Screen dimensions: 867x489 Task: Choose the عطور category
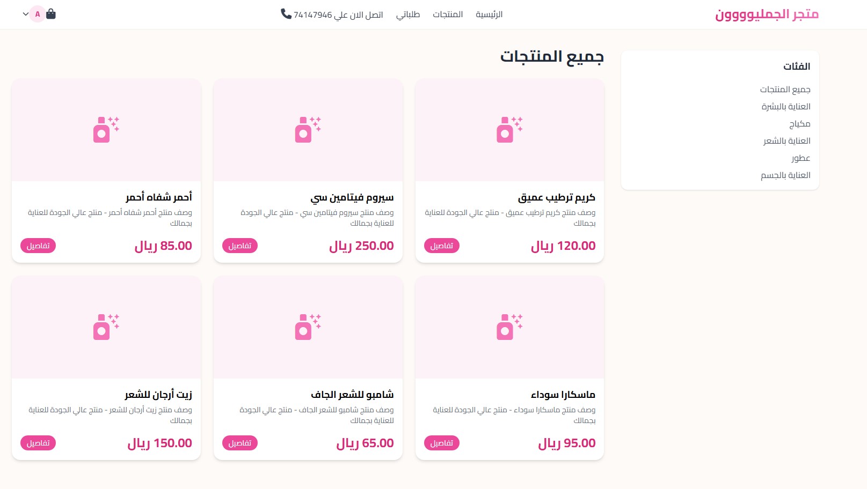coord(800,158)
